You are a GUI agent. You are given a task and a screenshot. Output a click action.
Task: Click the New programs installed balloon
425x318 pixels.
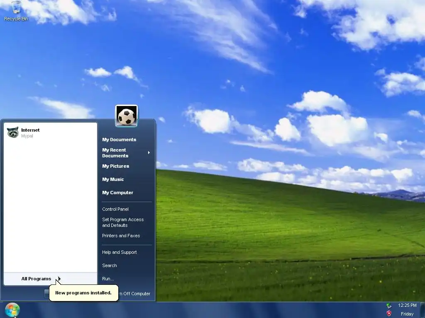point(83,293)
